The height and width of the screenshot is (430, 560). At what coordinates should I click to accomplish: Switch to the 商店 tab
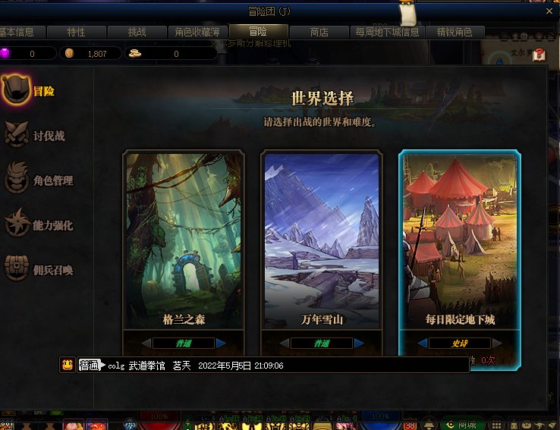(319, 32)
